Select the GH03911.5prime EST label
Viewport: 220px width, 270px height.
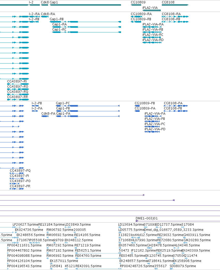(x=197, y=235)
